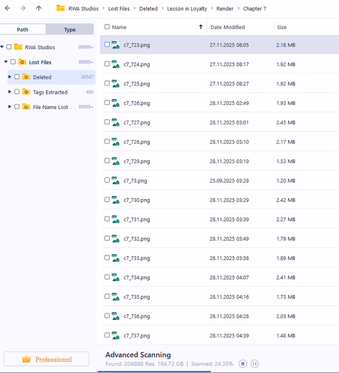339x373 pixels.
Task: Click the back navigation arrow
Action: coord(7,8)
